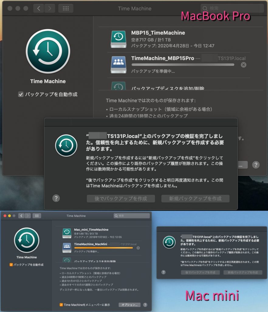268x312 pixels.
Task: Click 新規バックアップを作成 in Mac mini dialog
Action: click(243, 272)
